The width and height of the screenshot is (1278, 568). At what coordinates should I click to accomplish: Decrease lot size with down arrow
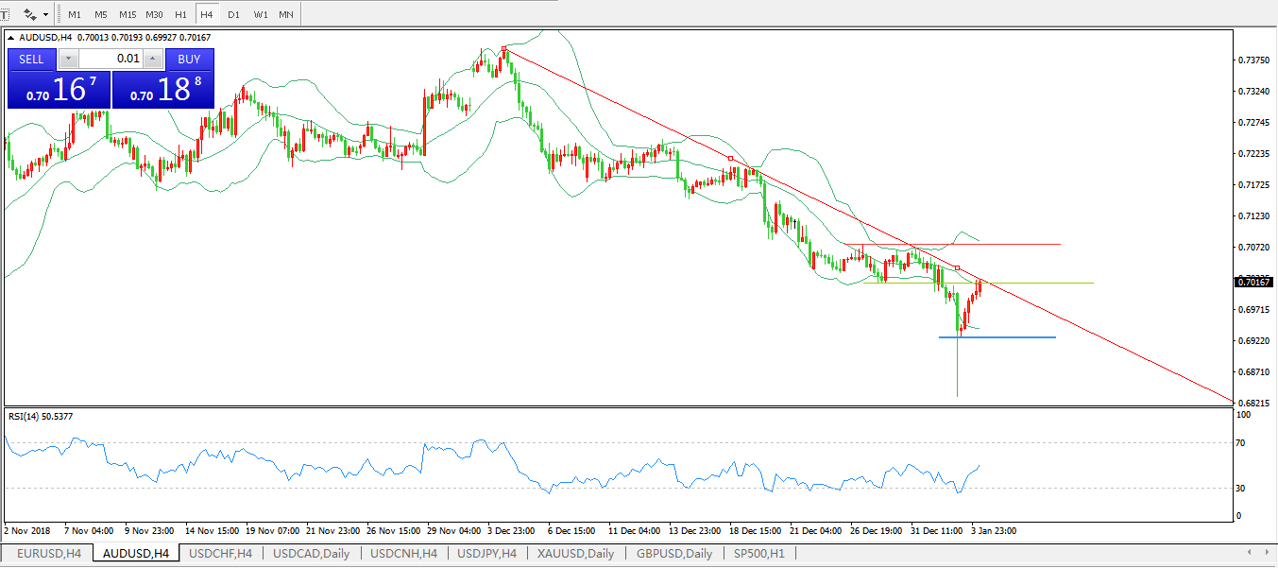tap(68, 59)
